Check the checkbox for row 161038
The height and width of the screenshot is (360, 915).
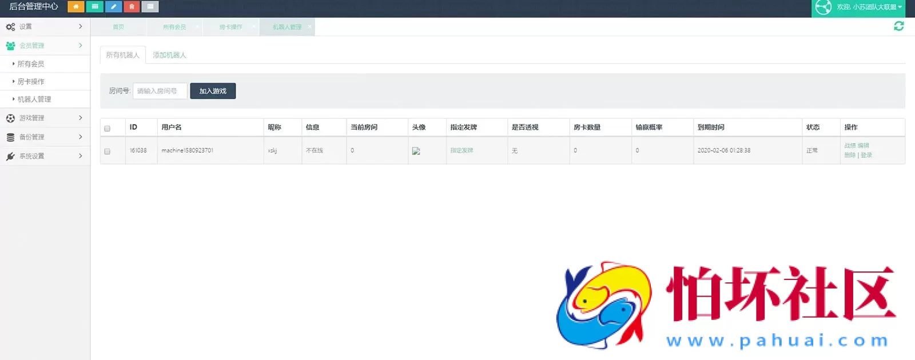tap(107, 151)
